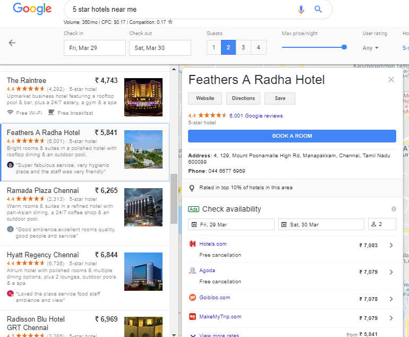The image size is (409, 337).
Task: Select Hyatt Regency Chennai listing title
Action: [x=43, y=255]
